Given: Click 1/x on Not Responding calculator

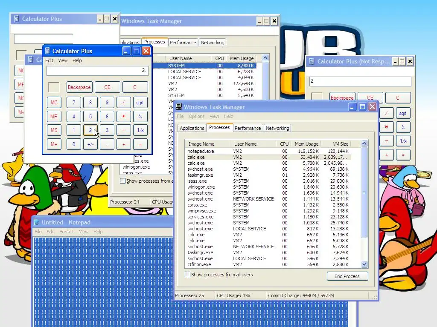Looking at the screenshot, I should pos(403,141).
